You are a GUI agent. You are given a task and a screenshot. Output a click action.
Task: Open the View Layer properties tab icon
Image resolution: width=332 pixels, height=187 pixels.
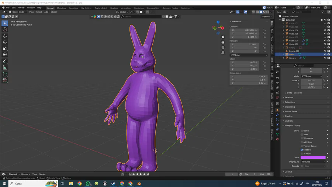coord(277,88)
